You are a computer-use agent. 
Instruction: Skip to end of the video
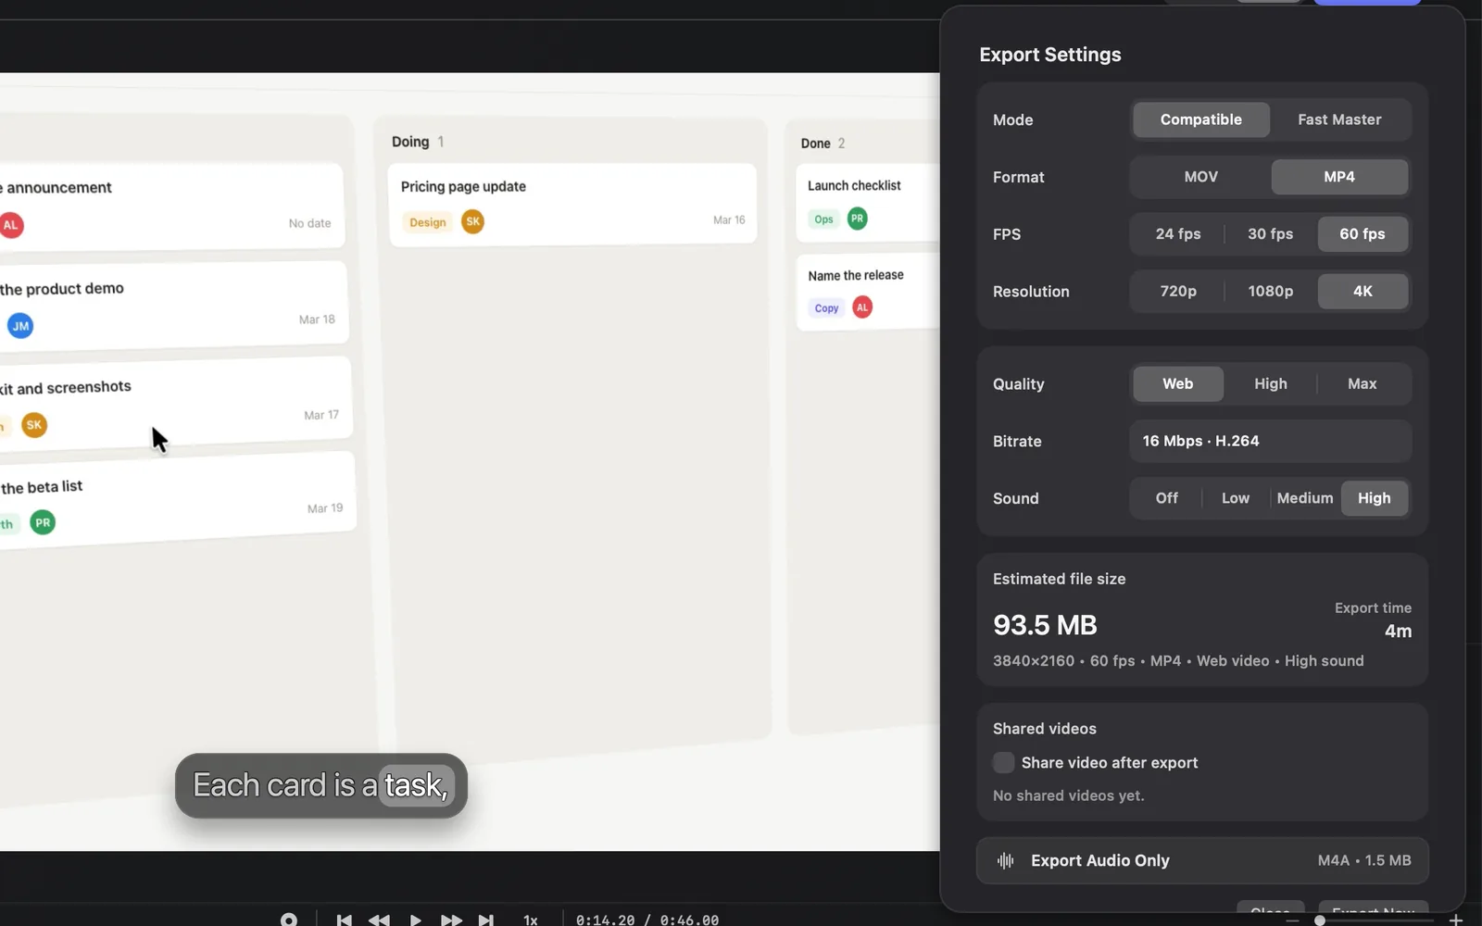point(485,920)
